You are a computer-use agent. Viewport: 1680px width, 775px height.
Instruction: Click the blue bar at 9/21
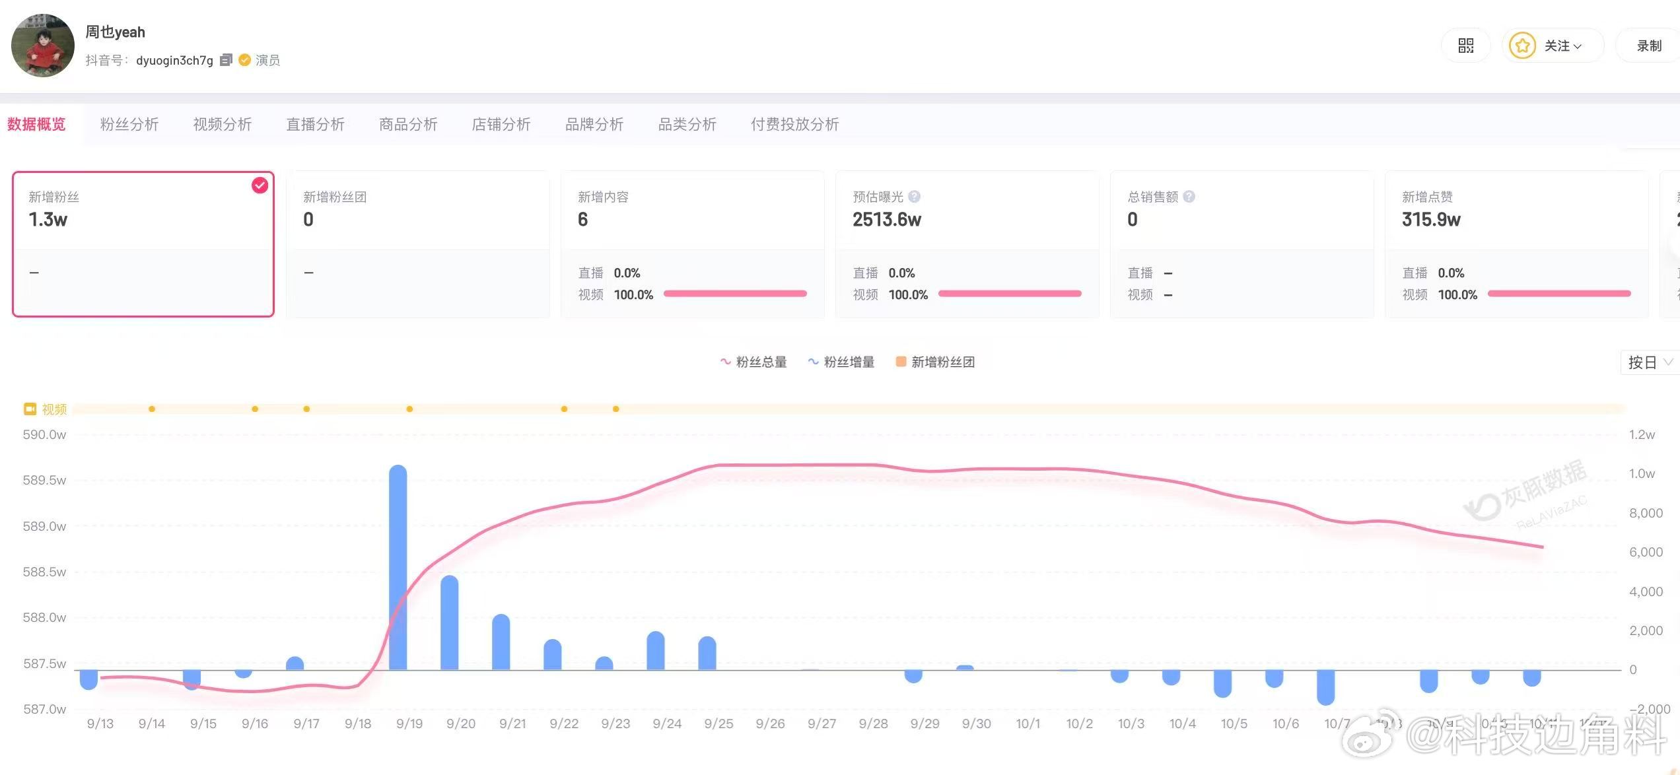point(501,642)
